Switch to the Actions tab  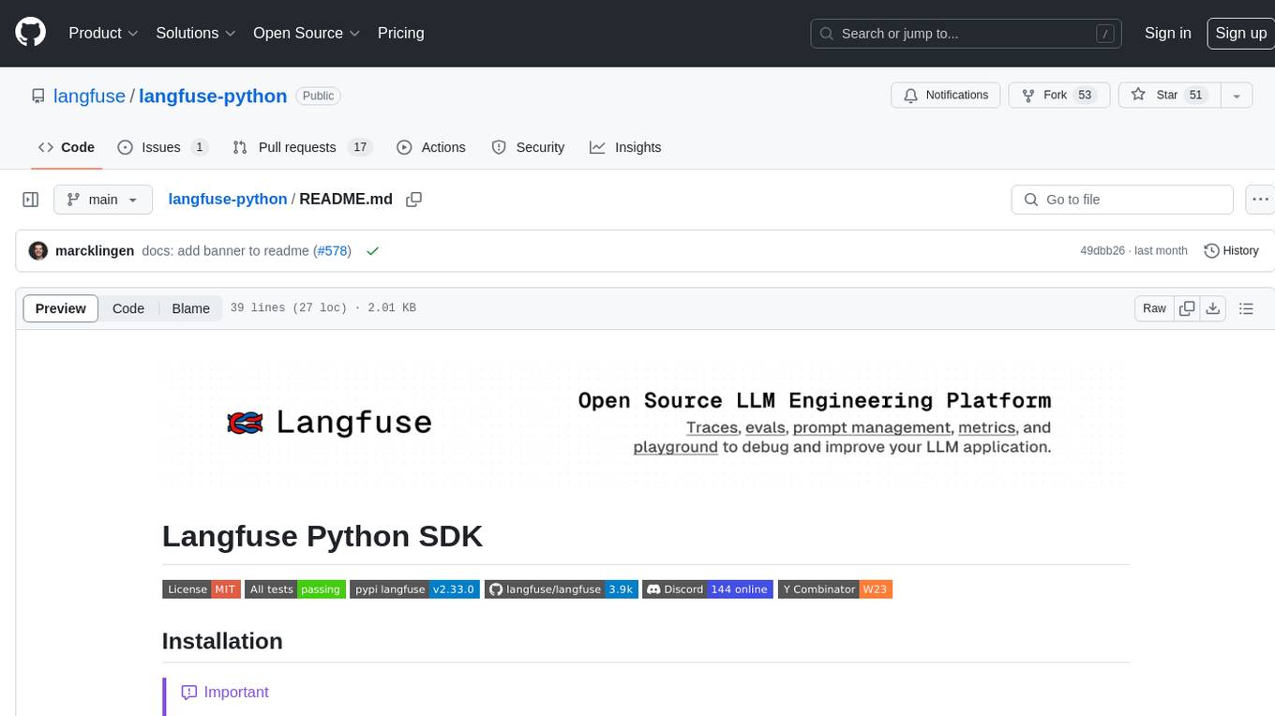(431, 147)
